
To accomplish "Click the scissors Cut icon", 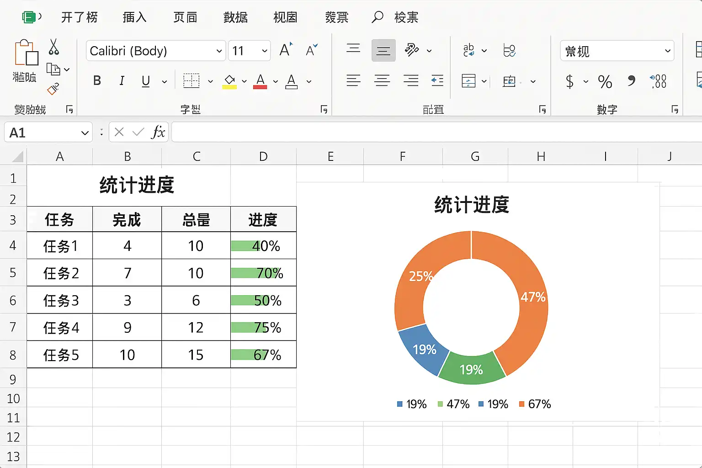I will tap(54, 47).
